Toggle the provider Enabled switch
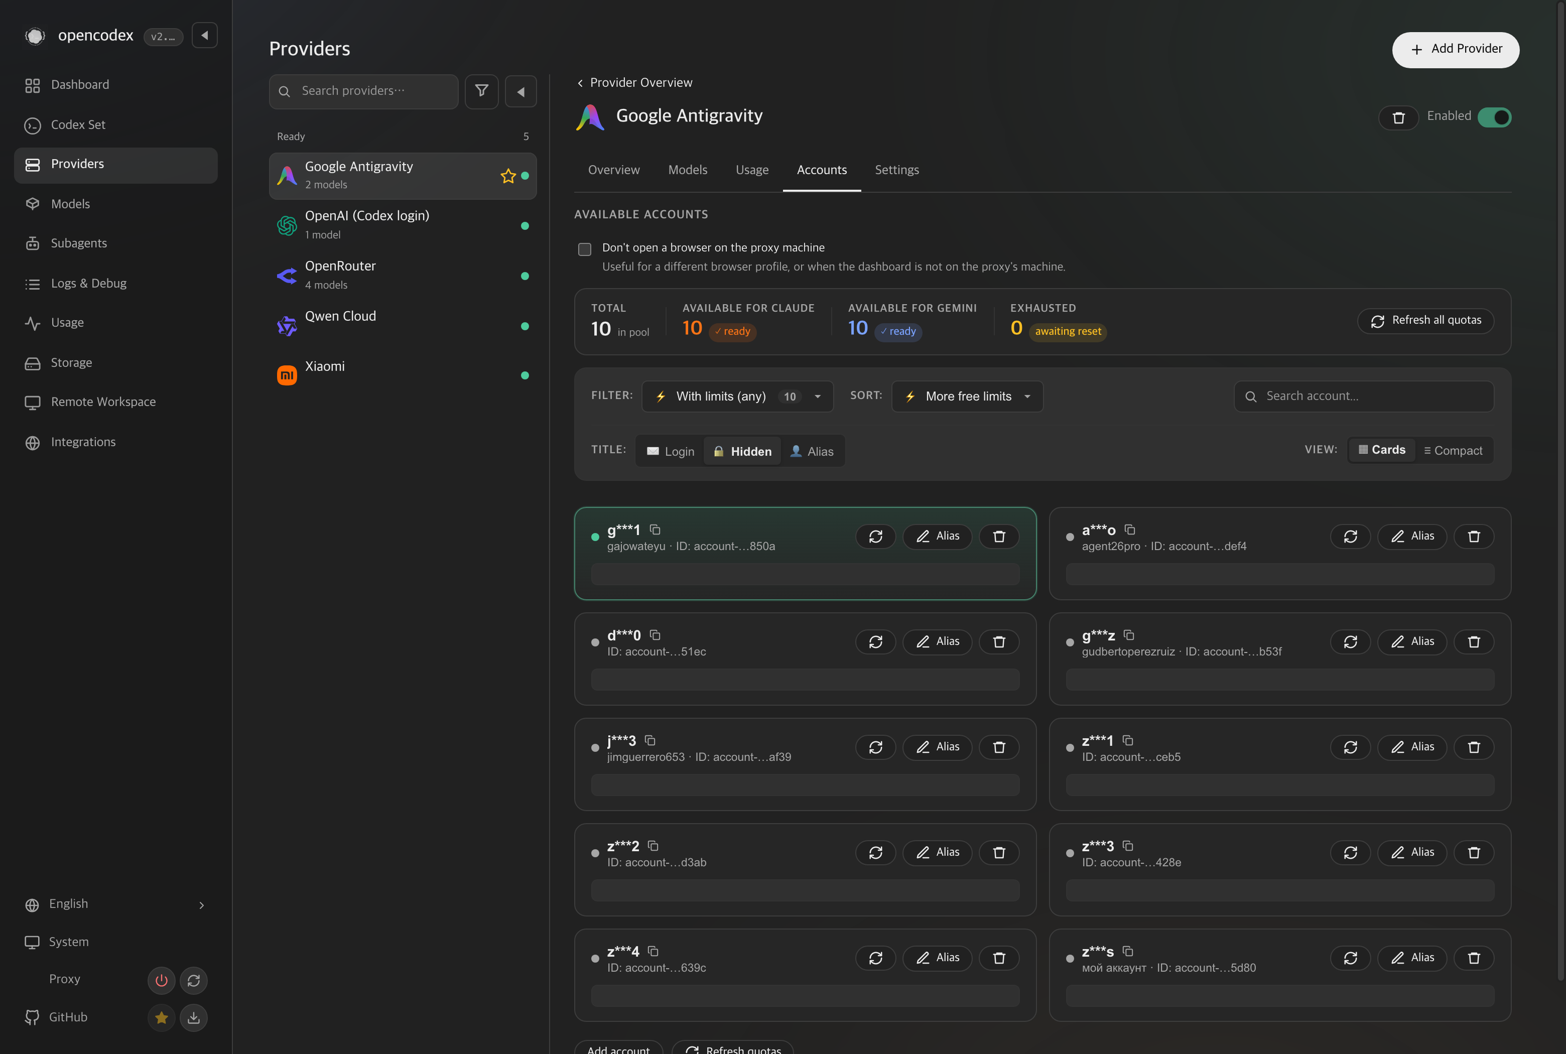The image size is (1566, 1054). pos(1494,117)
